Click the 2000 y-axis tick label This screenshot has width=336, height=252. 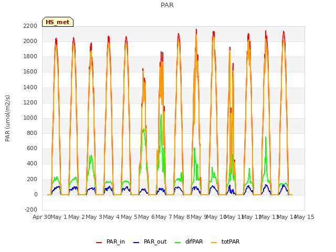[30, 41]
